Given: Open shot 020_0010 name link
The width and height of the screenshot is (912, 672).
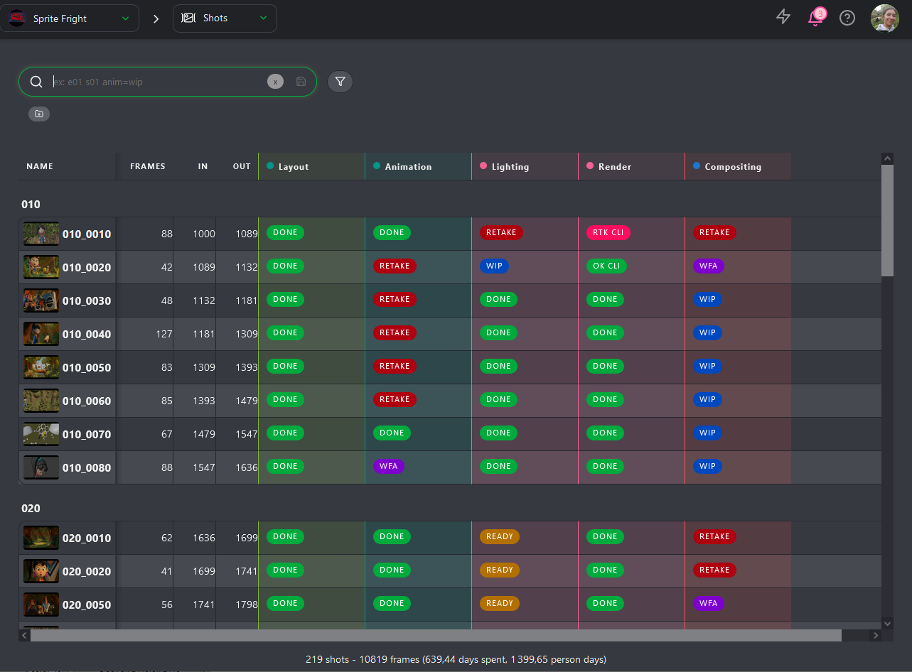Looking at the screenshot, I should (87, 538).
